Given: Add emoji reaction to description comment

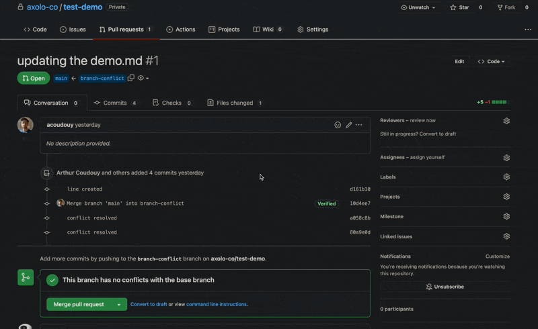Looking at the screenshot, I should (338, 125).
